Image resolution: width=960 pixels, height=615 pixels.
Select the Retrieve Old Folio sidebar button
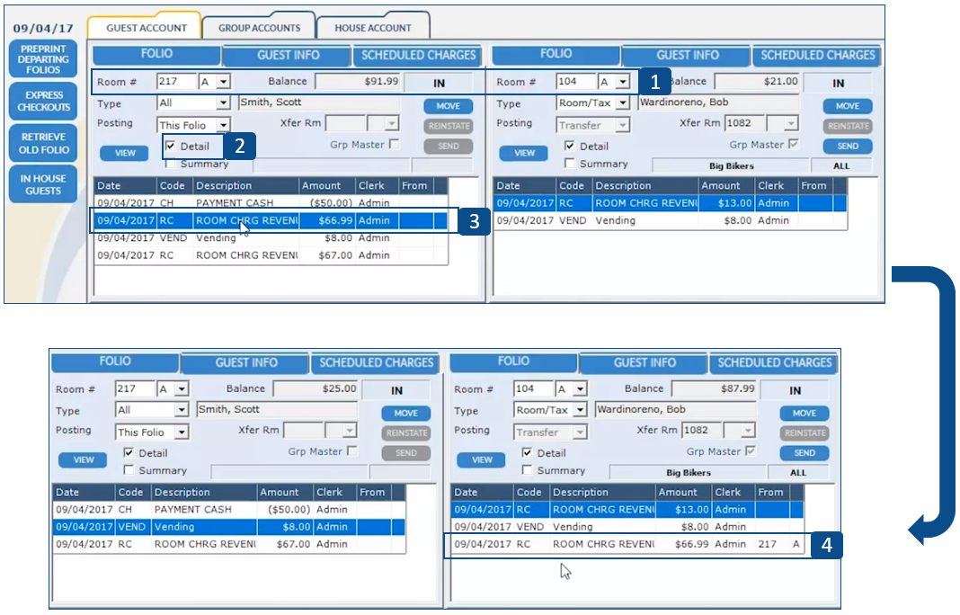43,144
